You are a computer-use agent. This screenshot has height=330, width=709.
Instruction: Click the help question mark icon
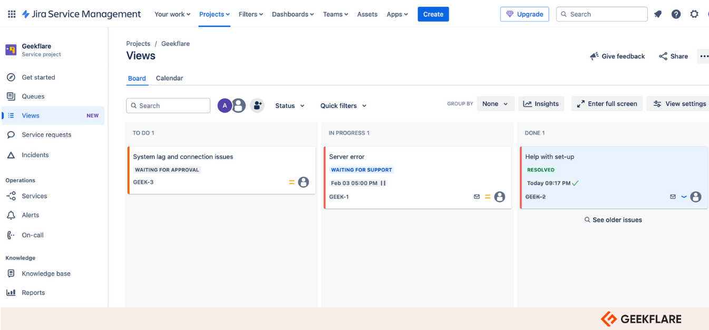click(676, 14)
